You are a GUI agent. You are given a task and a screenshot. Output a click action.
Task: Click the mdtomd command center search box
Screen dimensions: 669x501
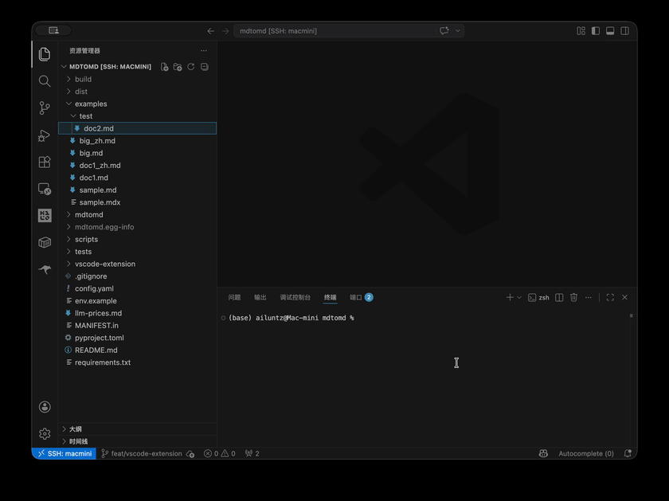click(x=334, y=31)
